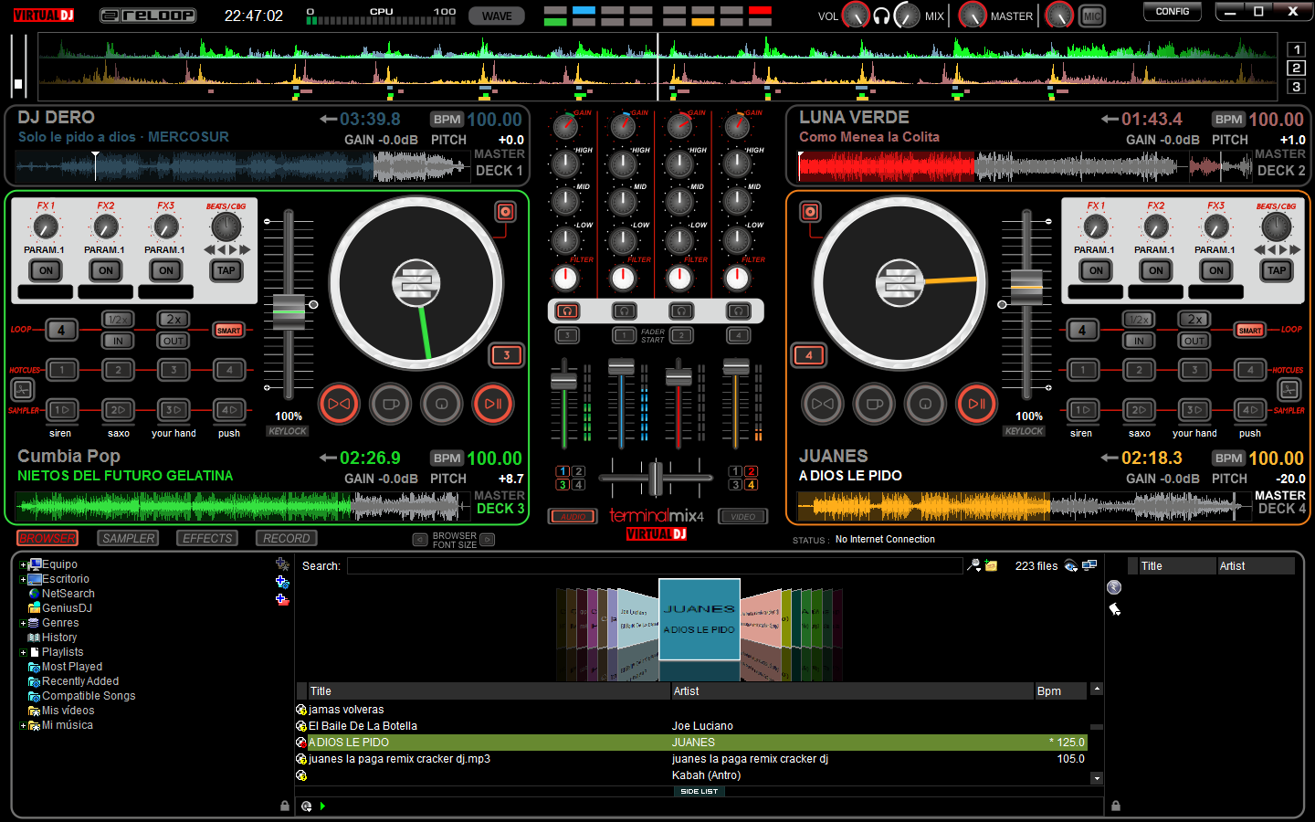The height and width of the screenshot is (822, 1315).
Task: Click the TAP button on the left deck
Action: click(x=226, y=270)
